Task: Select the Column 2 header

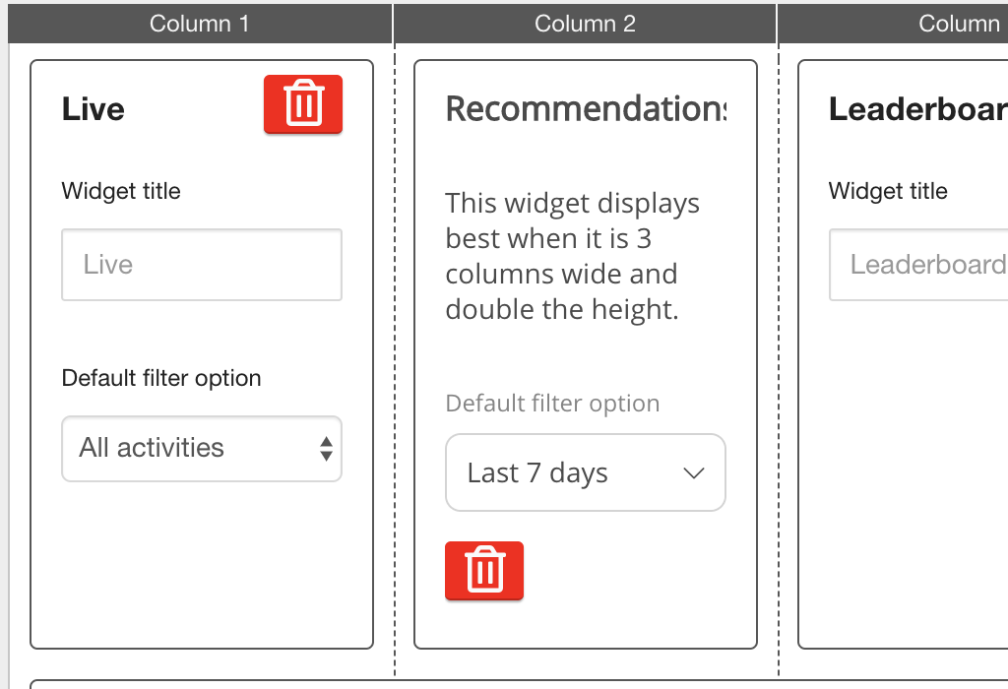Action: pos(585,24)
